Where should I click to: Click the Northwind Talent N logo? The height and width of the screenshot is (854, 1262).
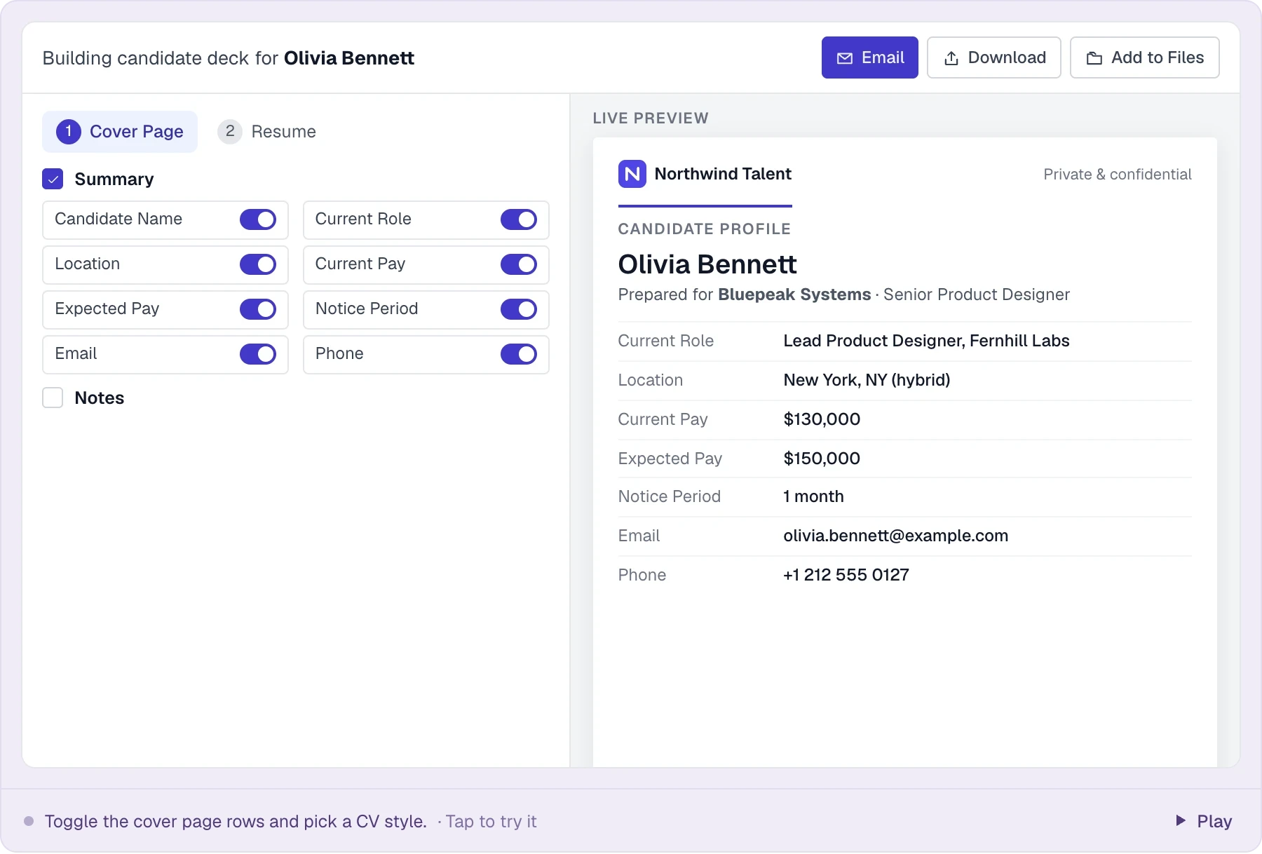pos(632,174)
